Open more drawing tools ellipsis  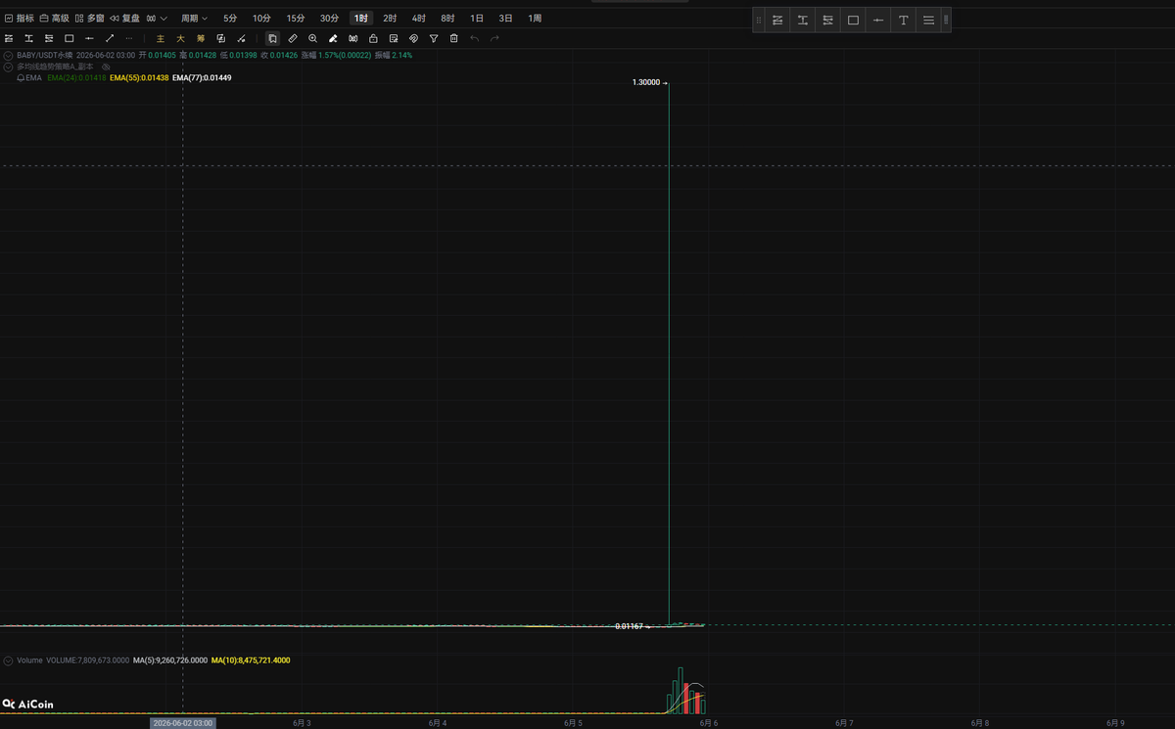click(x=129, y=38)
